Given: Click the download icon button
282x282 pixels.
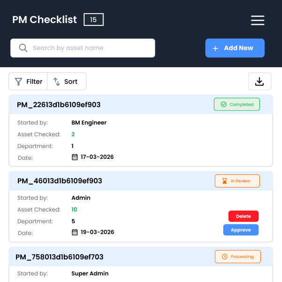Looking at the screenshot, I should point(259,81).
